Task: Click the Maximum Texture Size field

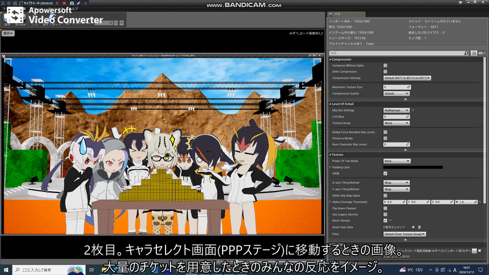Action: coord(397,87)
